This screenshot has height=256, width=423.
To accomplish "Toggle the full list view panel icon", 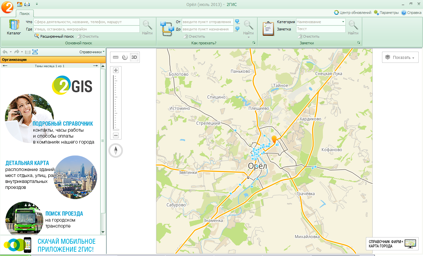I will 35,52.
